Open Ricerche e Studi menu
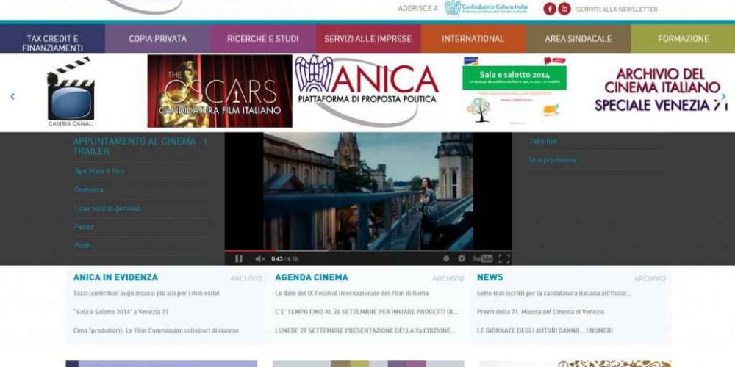Image resolution: width=735 pixels, height=367 pixels. click(262, 39)
